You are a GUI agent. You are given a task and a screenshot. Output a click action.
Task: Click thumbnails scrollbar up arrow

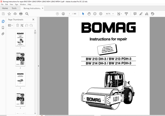(35, 31)
